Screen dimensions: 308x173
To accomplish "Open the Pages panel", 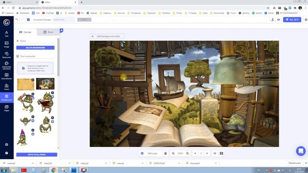I will (6, 108).
